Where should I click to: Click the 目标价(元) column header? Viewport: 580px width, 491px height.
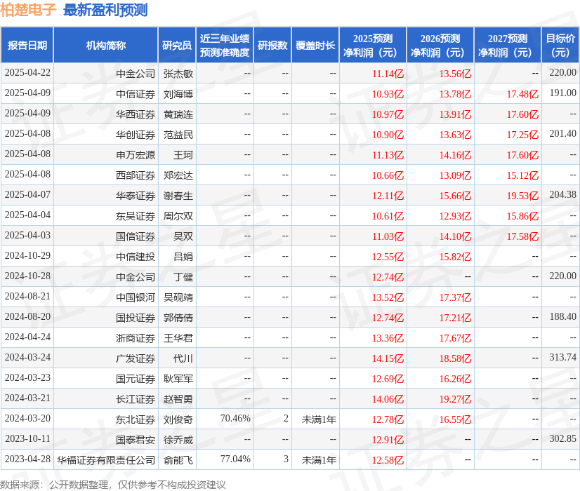point(560,45)
